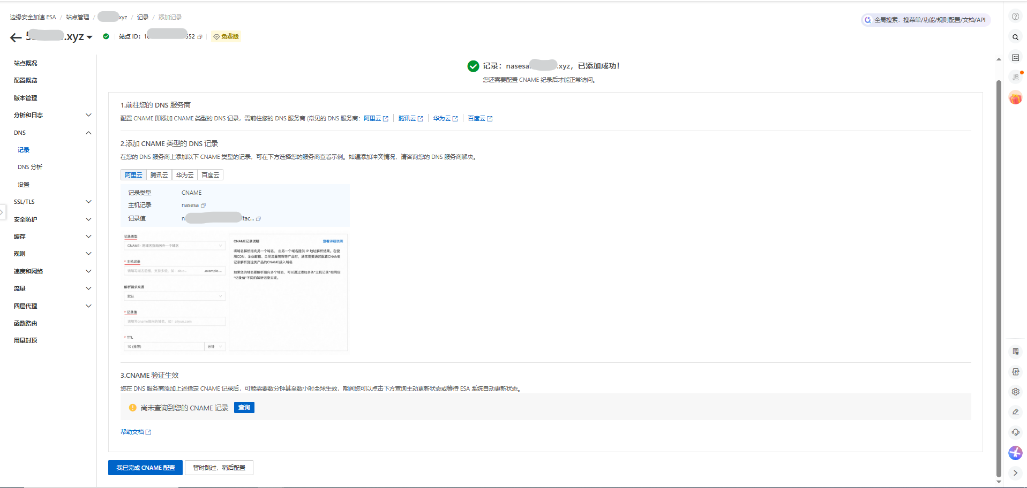Open the checklist icon in the right rail

[x=1015, y=58]
